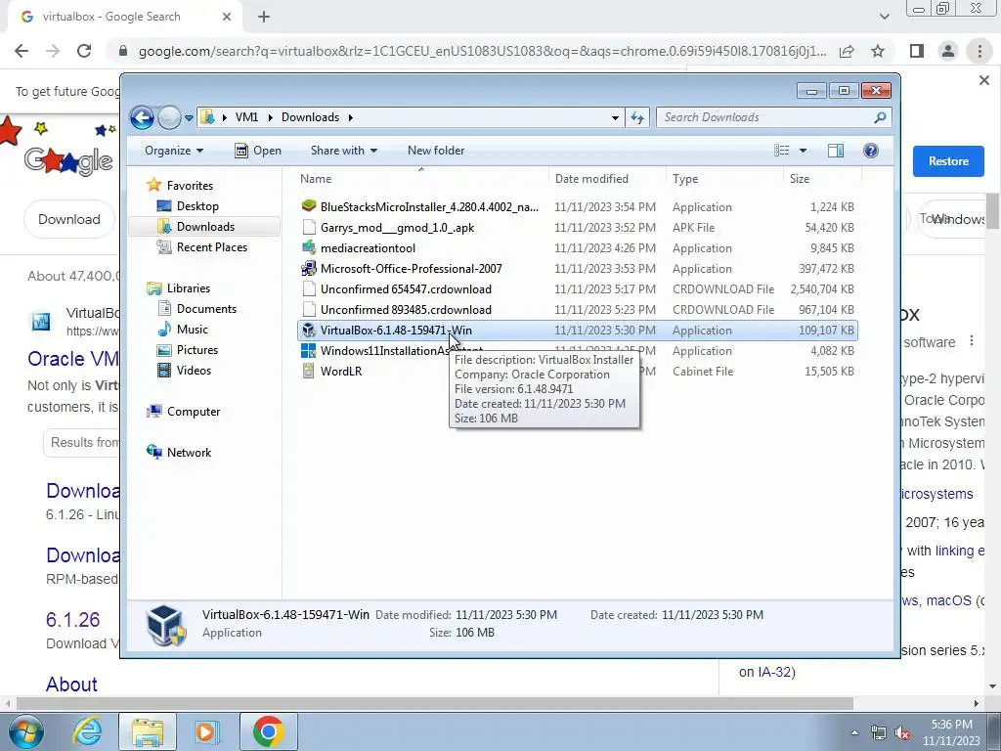Launch Internet Explorer from the taskbar
The width and height of the screenshot is (1001, 751).
pyautogui.click(x=87, y=731)
